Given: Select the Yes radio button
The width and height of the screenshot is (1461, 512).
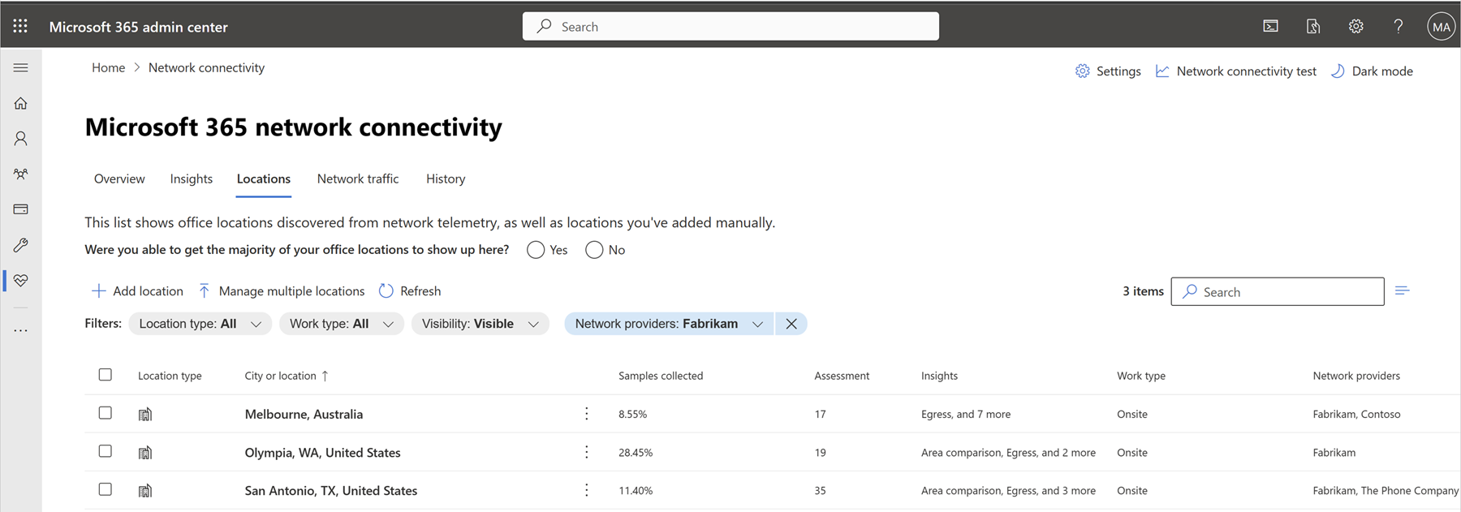Looking at the screenshot, I should (536, 250).
